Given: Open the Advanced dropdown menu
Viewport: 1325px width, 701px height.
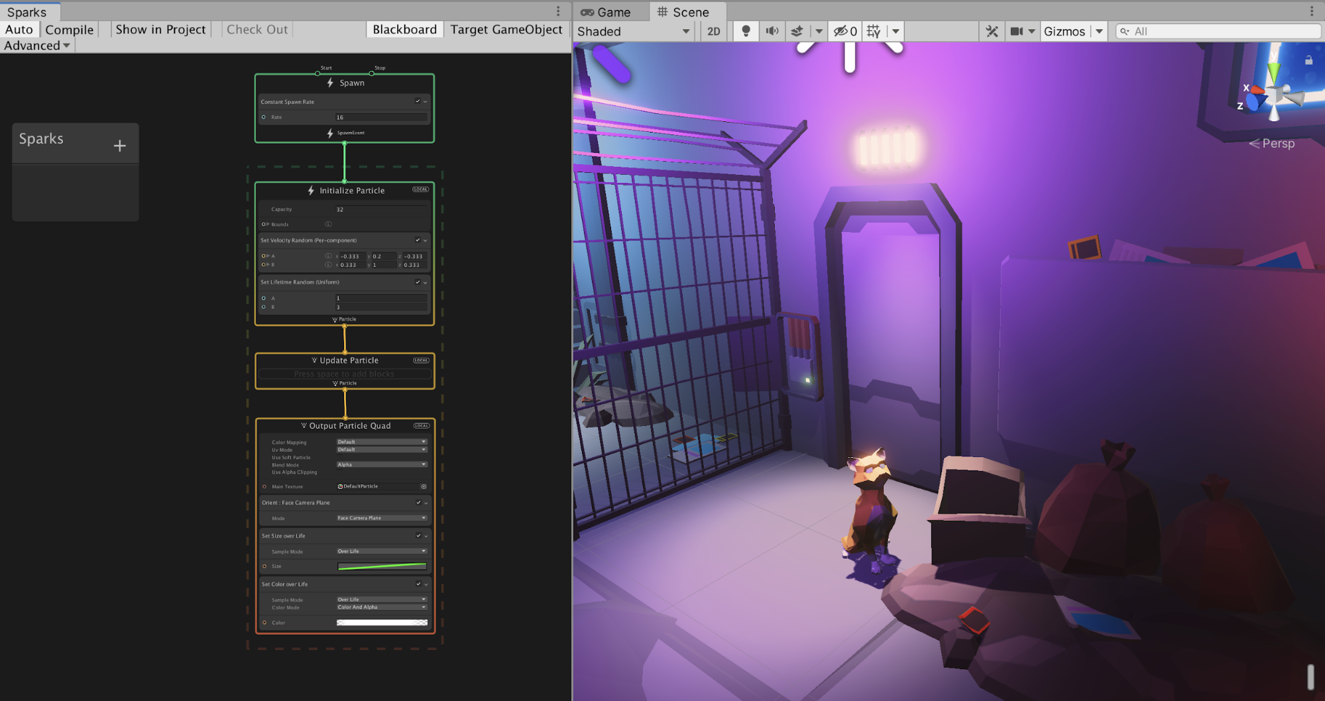Looking at the screenshot, I should pos(36,46).
